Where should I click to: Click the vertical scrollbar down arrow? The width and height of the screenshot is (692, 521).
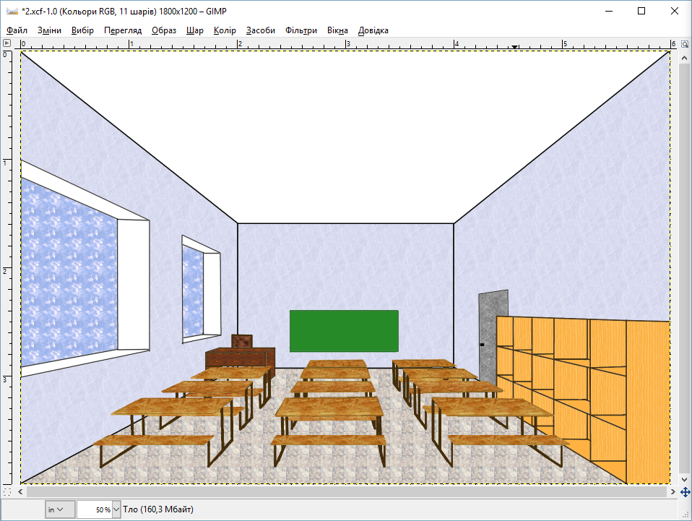click(685, 480)
